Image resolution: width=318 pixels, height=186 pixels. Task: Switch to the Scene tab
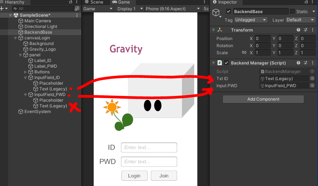[94, 2]
